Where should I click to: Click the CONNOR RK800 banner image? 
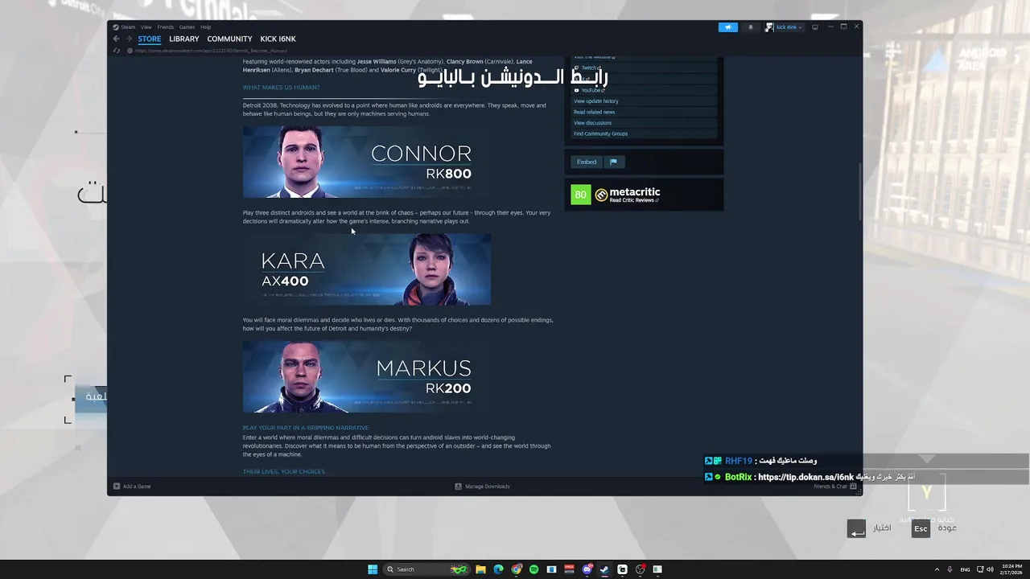pos(366,162)
